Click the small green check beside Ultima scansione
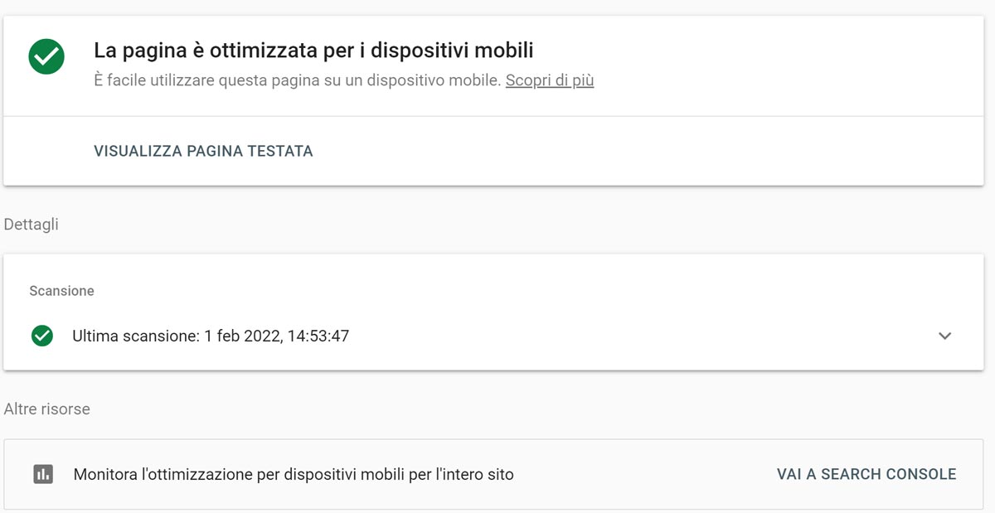This screenshot has width=995, height=513. [41, 336]
